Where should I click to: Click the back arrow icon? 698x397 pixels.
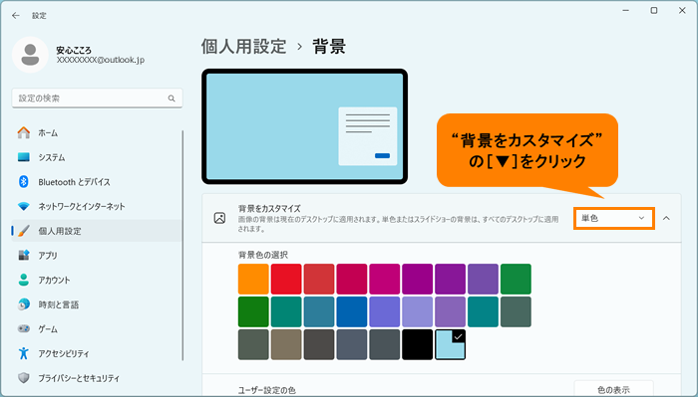[x=16, y=16]
